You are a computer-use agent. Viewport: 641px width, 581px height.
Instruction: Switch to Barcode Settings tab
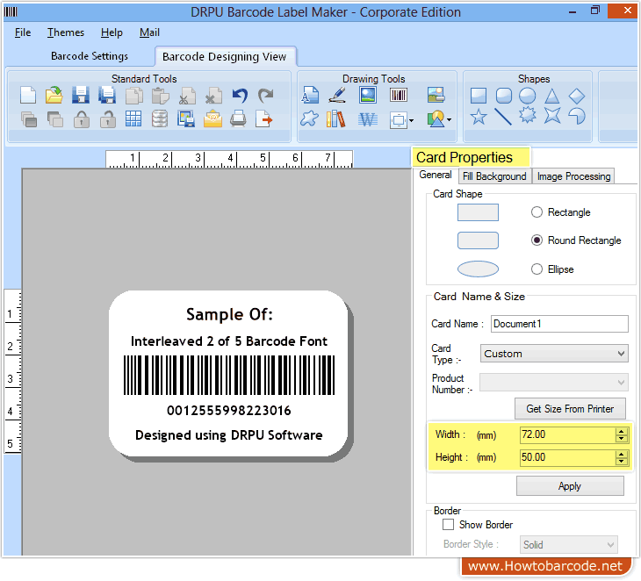point(90,56)
